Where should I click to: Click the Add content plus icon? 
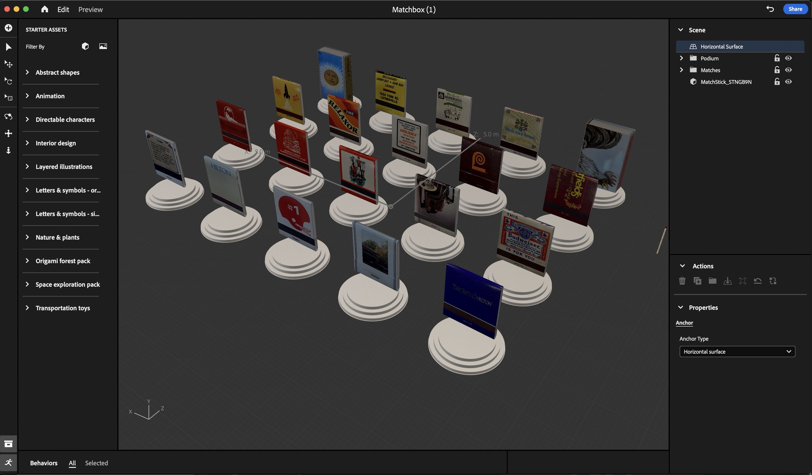click(8, 28)
